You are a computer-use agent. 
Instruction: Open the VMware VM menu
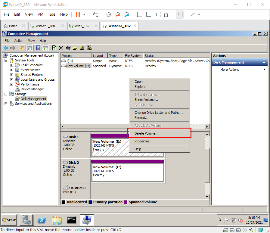(40, 14)
